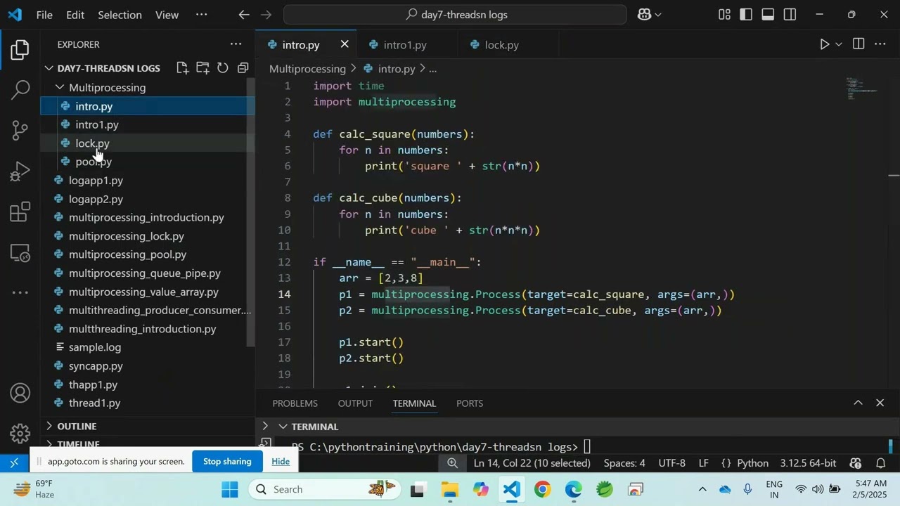This screenshot has height=506, width=900.
Task: Run the Python file with play button
Action: [x=824, y=44]
